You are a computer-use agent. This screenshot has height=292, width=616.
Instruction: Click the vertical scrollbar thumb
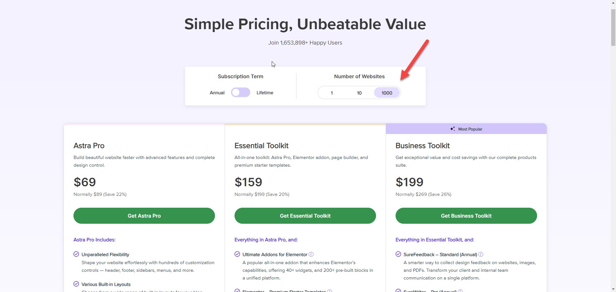[x=613, y=27]
